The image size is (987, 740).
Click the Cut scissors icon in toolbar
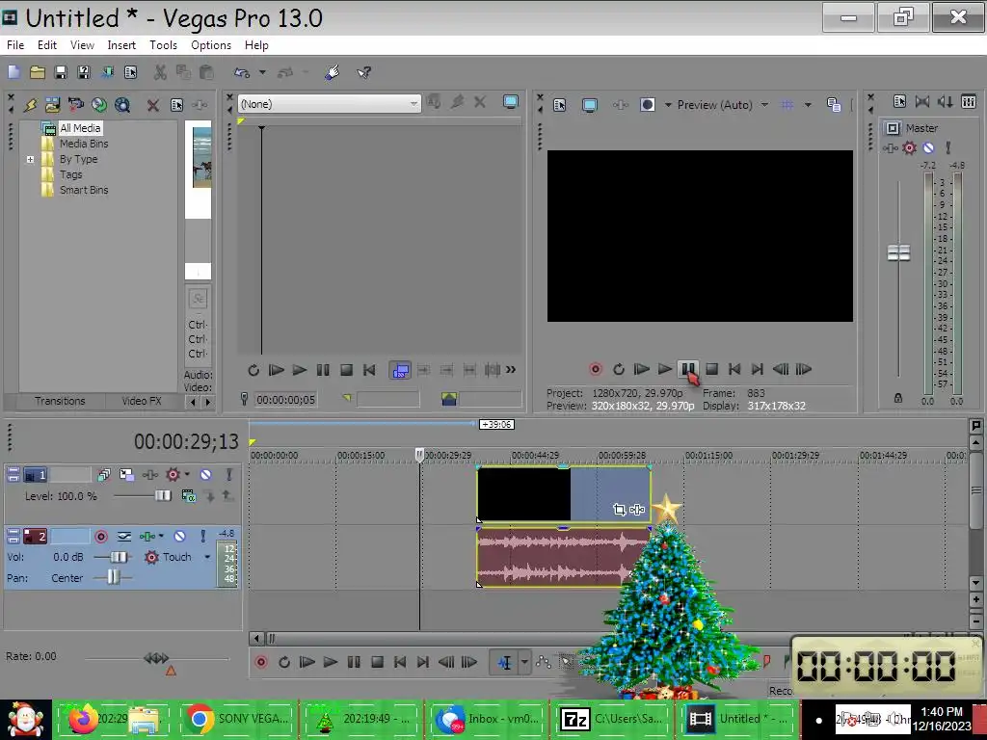[160, 72]
